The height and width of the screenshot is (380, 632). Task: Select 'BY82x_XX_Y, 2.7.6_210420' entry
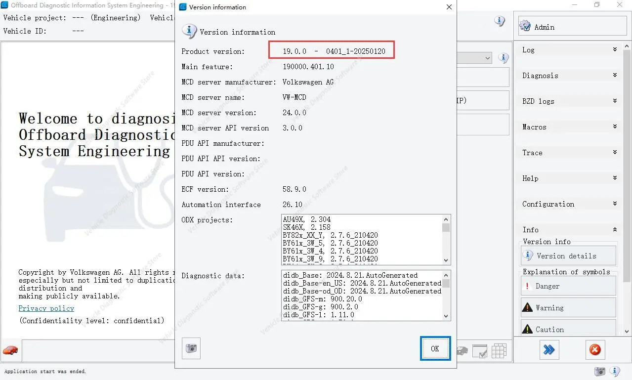point(331,235)
